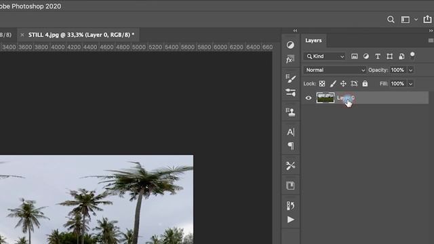
Task: Select the Layer 0 layer name
Action: [x=346, y=98]
